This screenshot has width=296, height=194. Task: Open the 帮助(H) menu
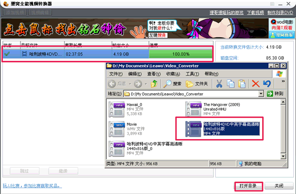tap(211, 74)
